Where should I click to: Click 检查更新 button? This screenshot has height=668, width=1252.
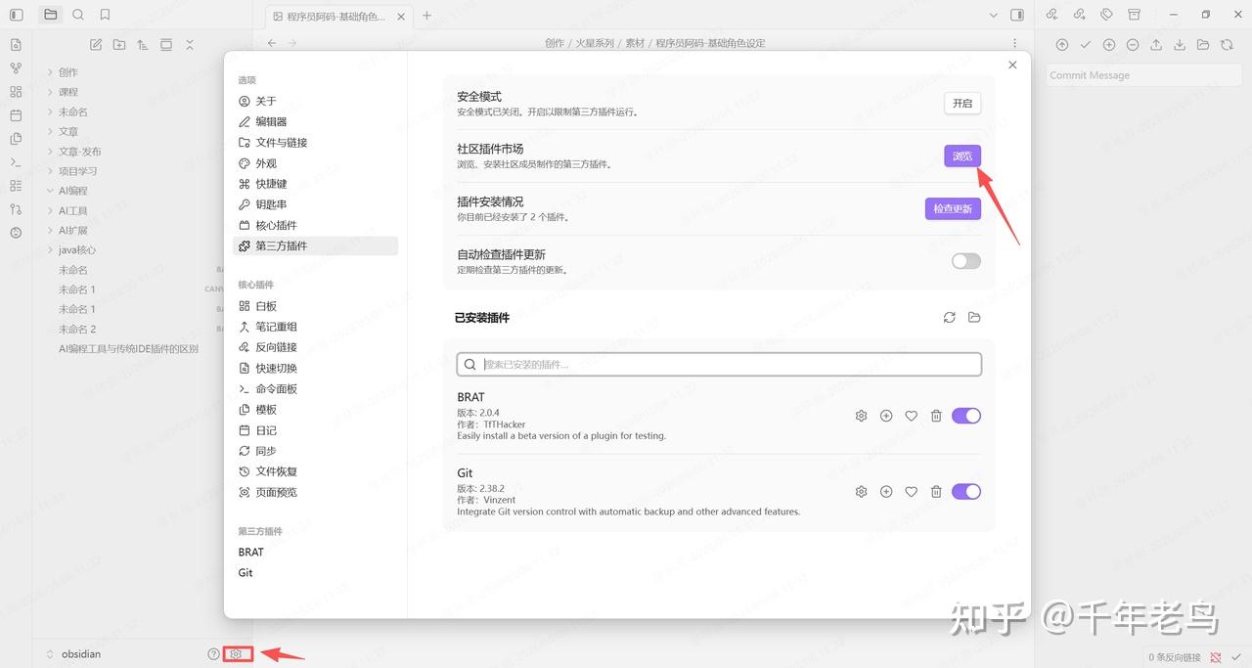coord(953,208)
